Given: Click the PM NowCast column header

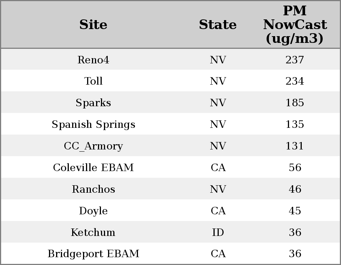Looking at the screenshot, I should pos(295,25).
